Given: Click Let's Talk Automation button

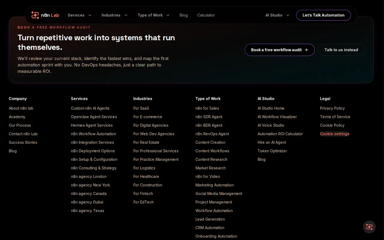Looking at the screenshot, I should [323, 15].
